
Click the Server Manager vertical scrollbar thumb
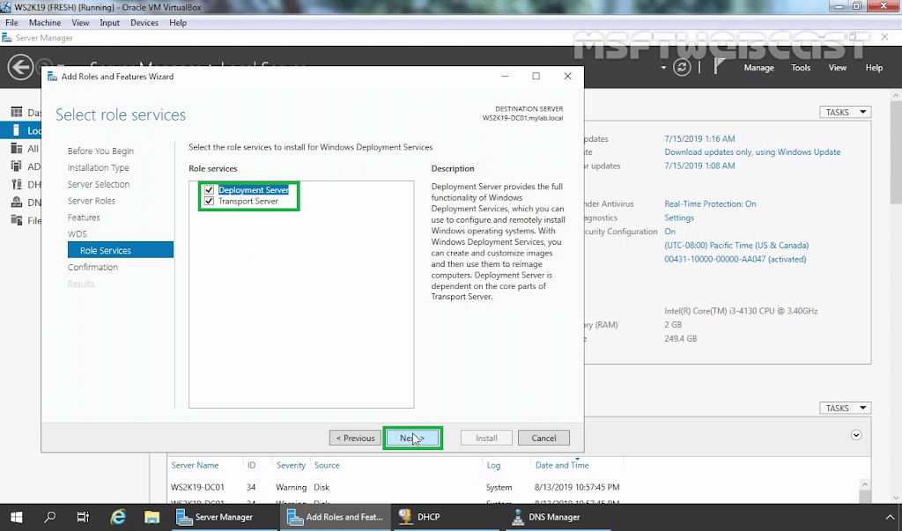(x=896, y=152)
